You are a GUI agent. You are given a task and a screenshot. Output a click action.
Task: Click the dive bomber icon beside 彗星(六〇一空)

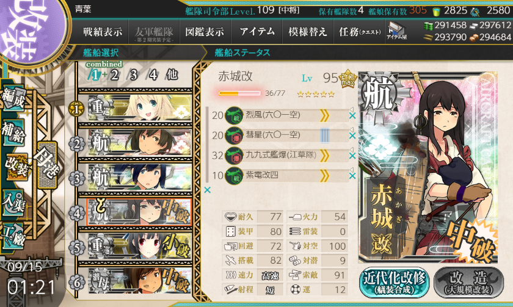[x=235, y=135]
